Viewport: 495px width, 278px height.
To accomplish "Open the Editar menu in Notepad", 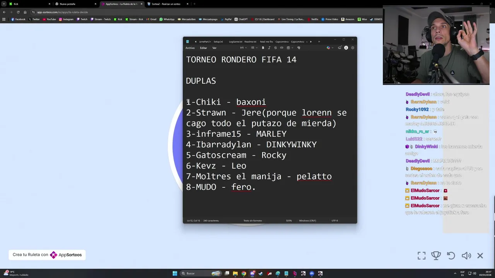I will 203,48.
